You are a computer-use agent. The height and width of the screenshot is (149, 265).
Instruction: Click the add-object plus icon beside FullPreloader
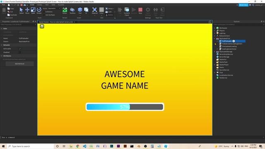234,41
